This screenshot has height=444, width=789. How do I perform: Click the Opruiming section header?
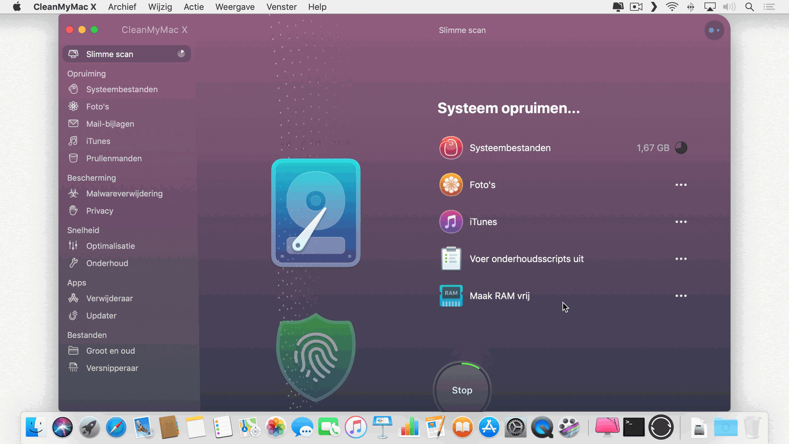click(x=86, y=74)
